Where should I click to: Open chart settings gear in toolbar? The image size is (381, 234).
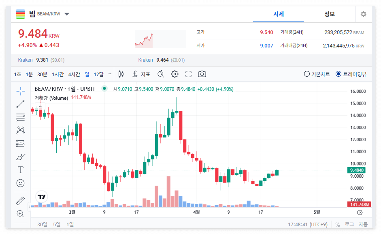175,74
